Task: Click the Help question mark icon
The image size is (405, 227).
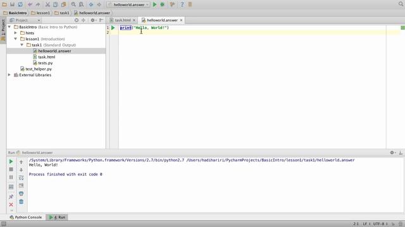Action: (x=182, y=4)
